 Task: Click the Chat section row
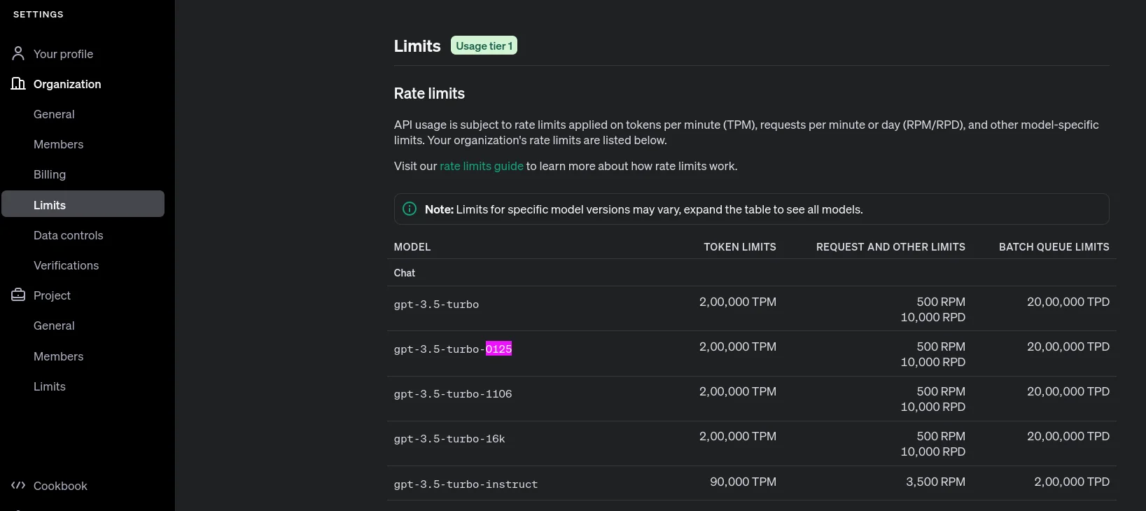pos(751,273)
